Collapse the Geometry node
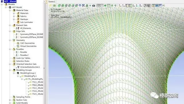The height and width of the screenshot is (104, 184). pos(10,40)
